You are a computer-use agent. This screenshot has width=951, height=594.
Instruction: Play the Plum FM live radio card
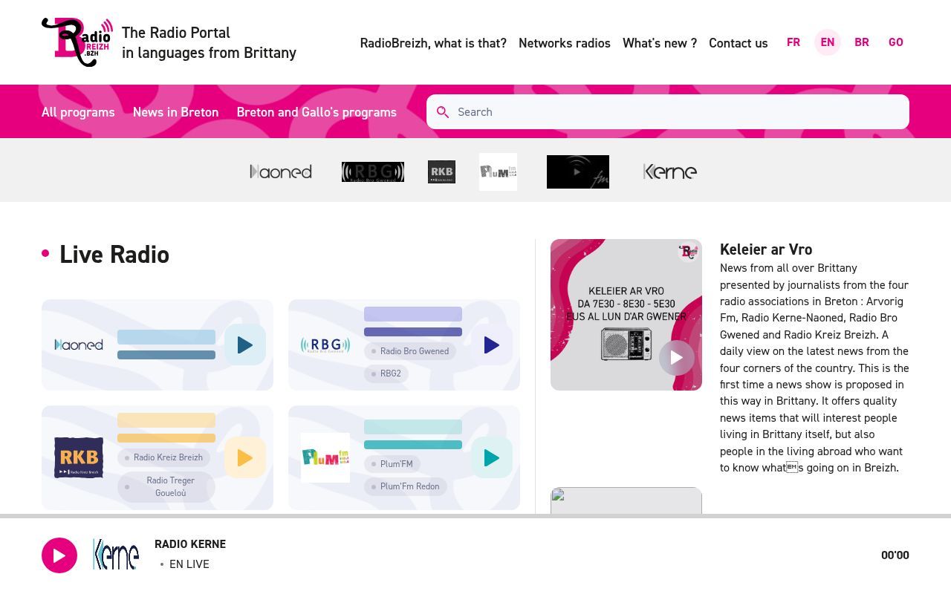click(492, 457)
